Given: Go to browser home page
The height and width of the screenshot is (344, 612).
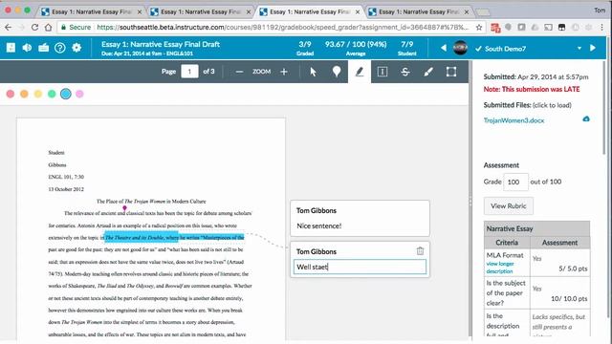Looking at the screenshot, I should click(x=48, y=28).
